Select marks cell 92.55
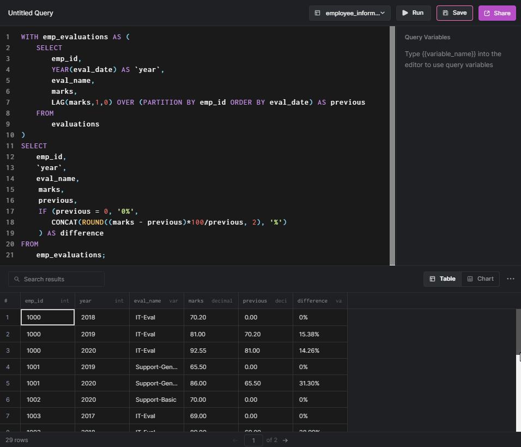Viewport: 521px width, 447px height. point(211,351)
